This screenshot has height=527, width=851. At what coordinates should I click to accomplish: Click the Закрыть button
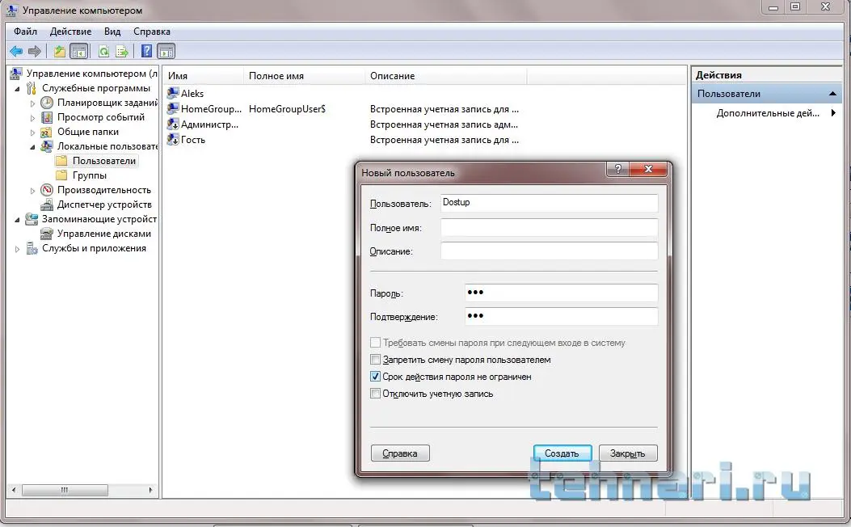tap(628, 453)
